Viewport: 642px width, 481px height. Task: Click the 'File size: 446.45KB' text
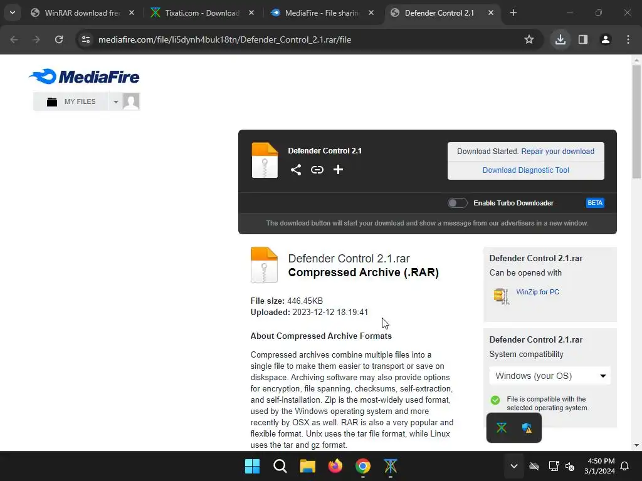(287, 301)
